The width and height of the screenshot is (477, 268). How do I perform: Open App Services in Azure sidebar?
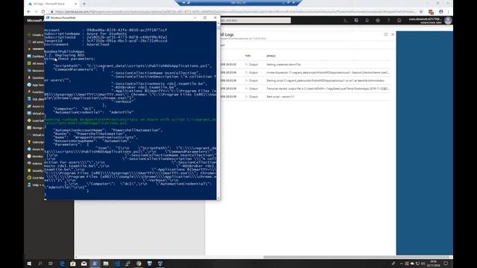pyautogui.click(x=35, y=85)
